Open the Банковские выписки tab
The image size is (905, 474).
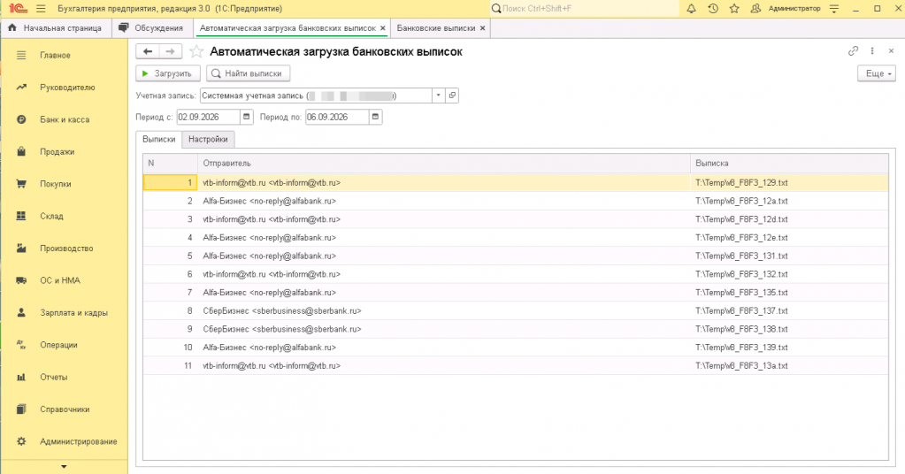436,27
